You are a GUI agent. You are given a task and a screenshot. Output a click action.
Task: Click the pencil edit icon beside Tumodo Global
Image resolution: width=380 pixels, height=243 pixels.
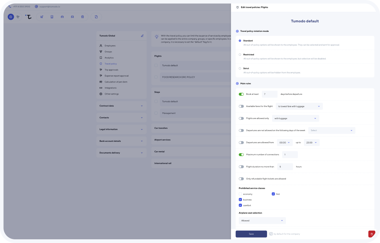point(142,36)
